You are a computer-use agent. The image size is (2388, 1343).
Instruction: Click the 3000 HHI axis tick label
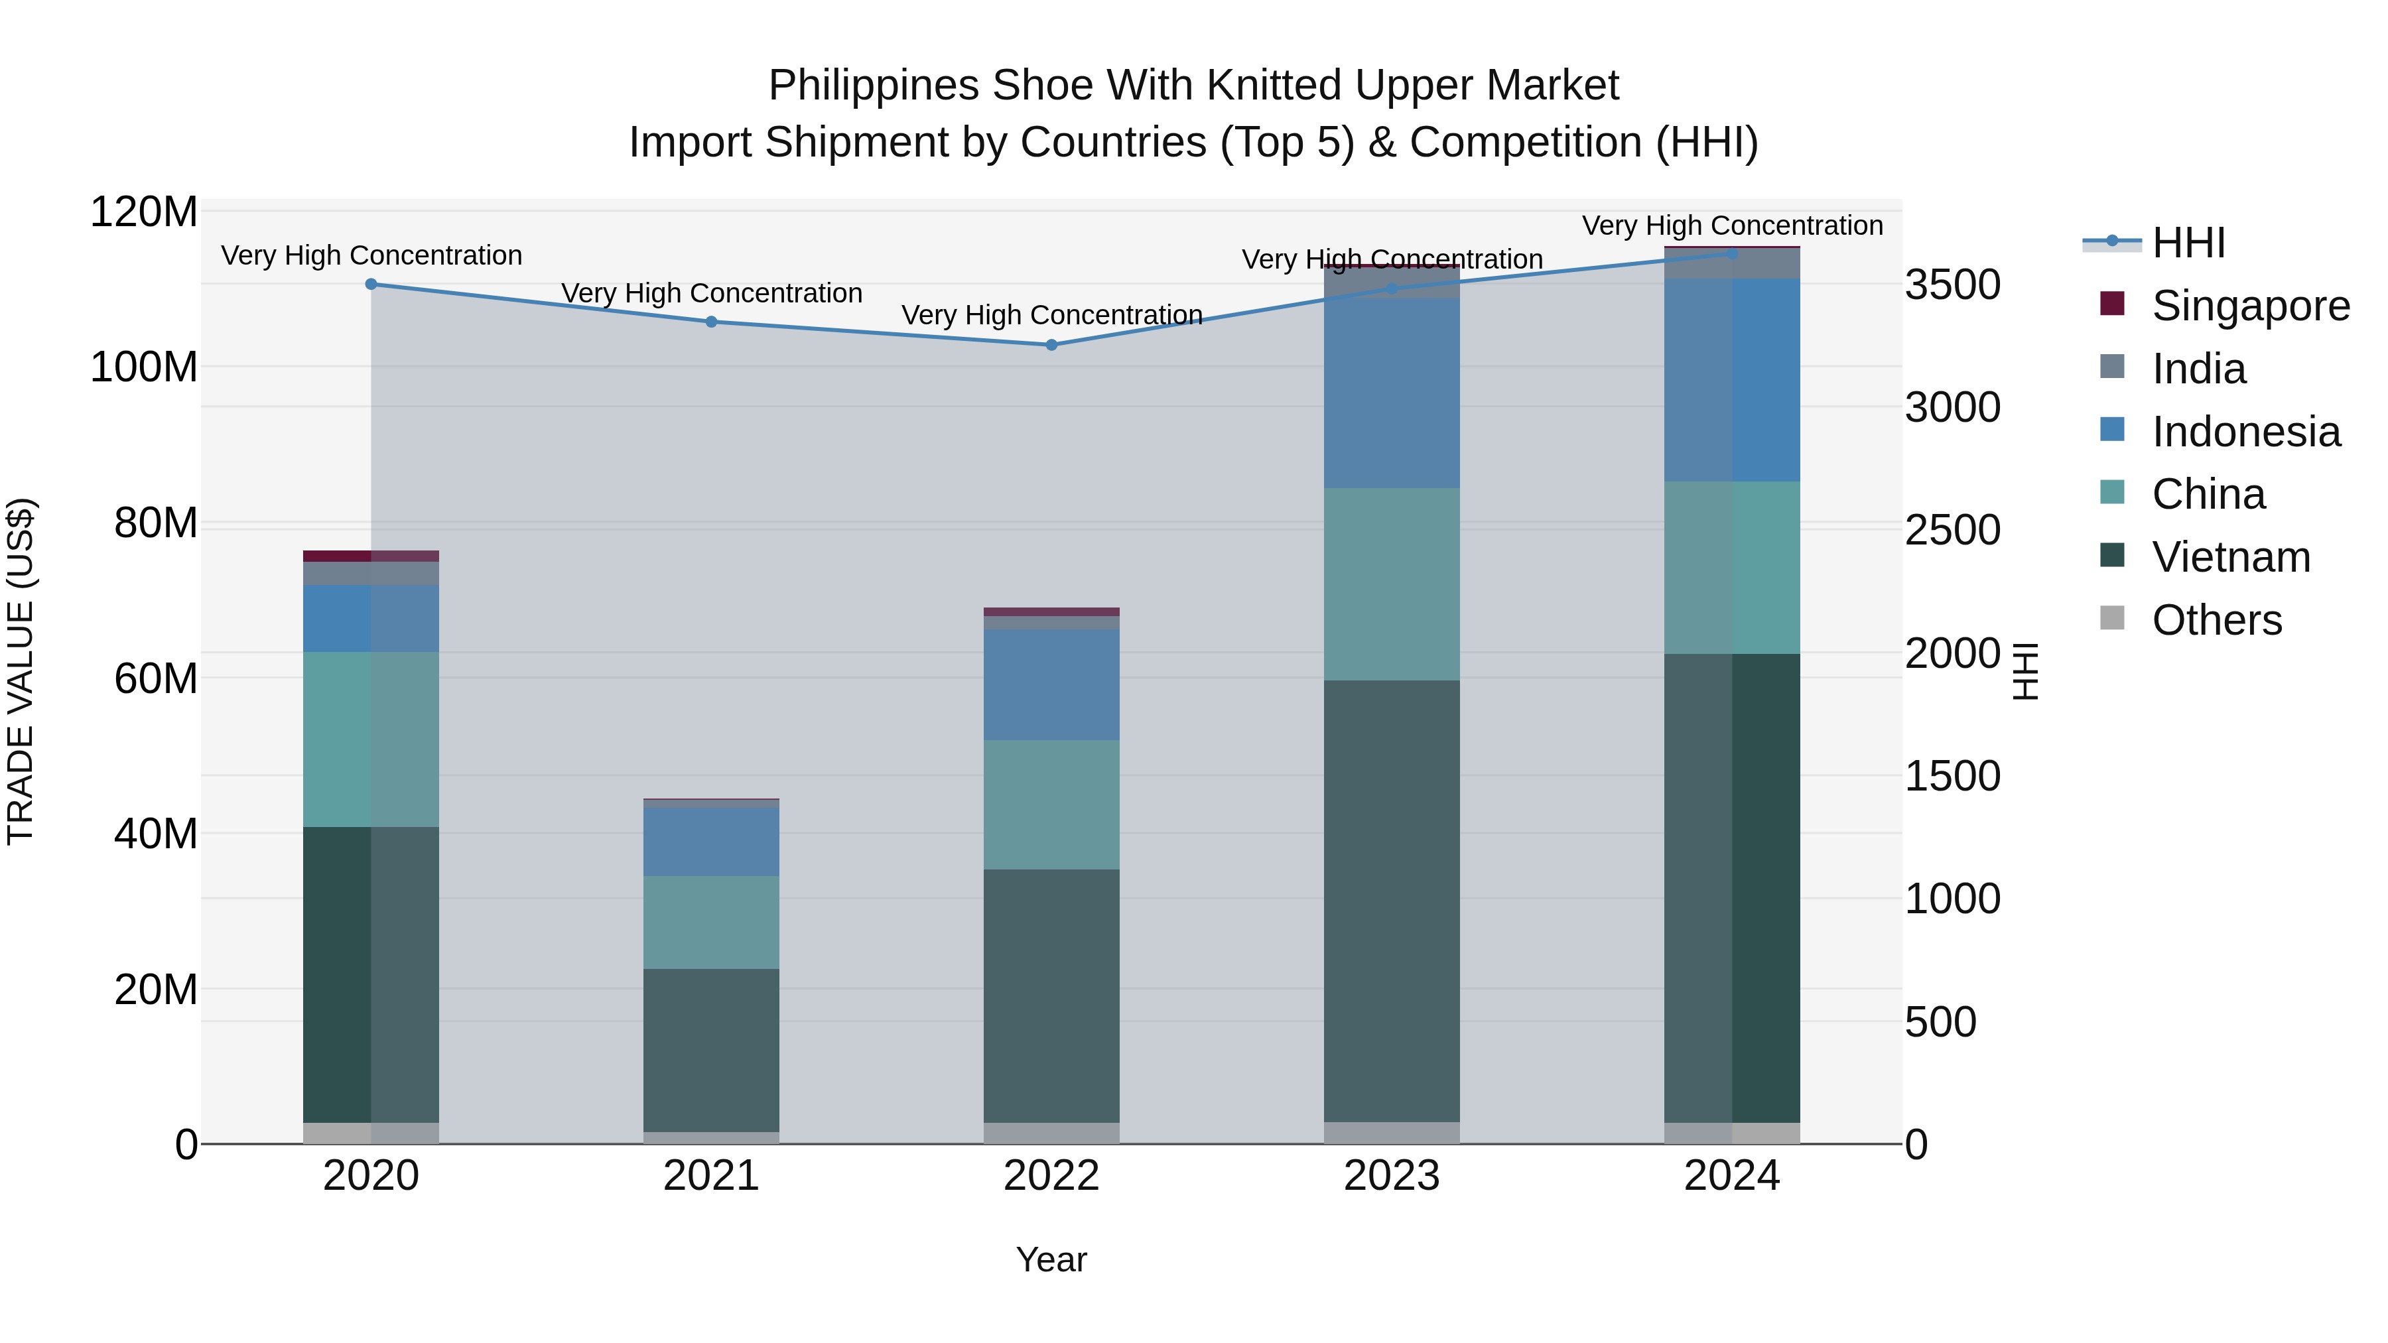point(1952,408)
